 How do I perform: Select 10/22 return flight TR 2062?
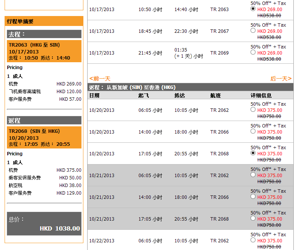[253, 240]
